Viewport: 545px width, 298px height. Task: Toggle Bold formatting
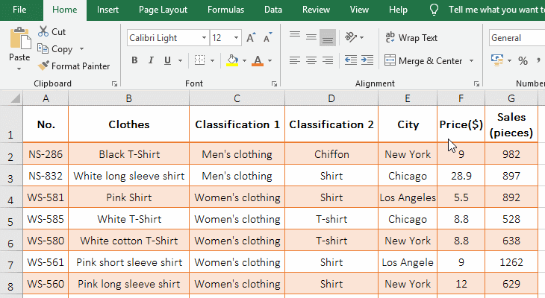click(135, 61)
